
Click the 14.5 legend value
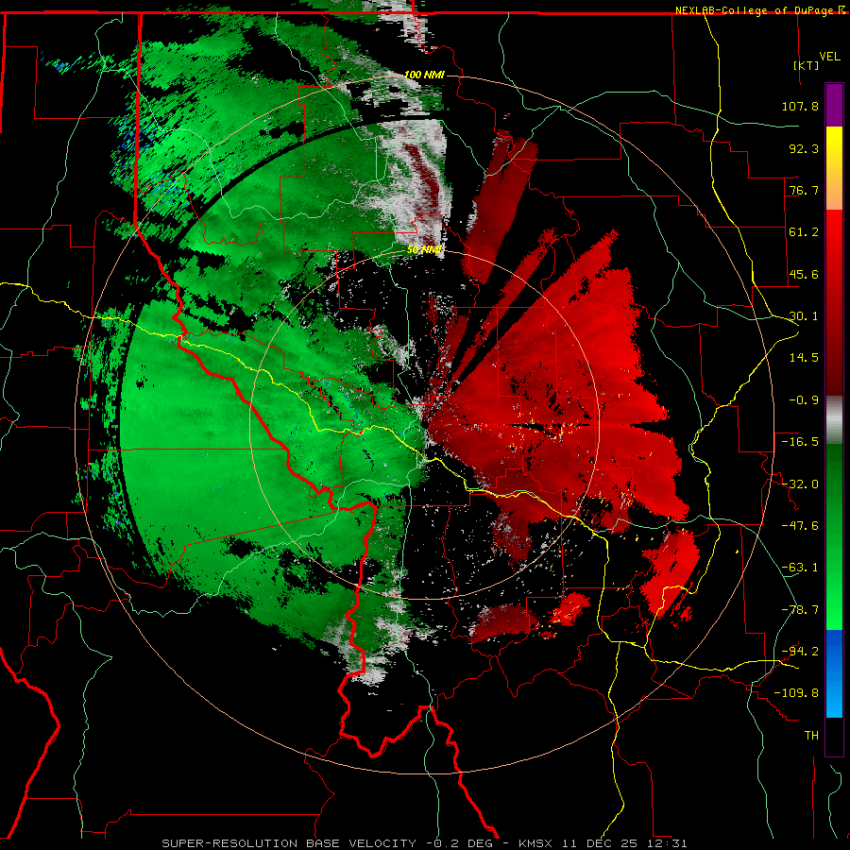coord(804,358)
